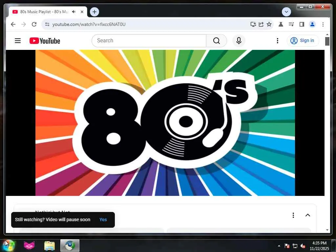Go to YouTube home via logo

click(x=45, y=41)
